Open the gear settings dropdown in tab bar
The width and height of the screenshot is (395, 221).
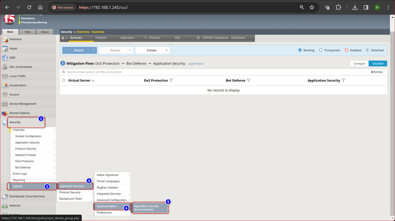[64, 38]
